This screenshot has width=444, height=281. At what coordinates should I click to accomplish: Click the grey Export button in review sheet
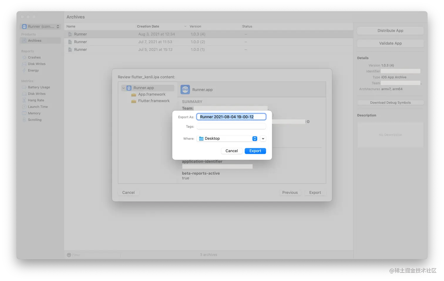point(315,193)
